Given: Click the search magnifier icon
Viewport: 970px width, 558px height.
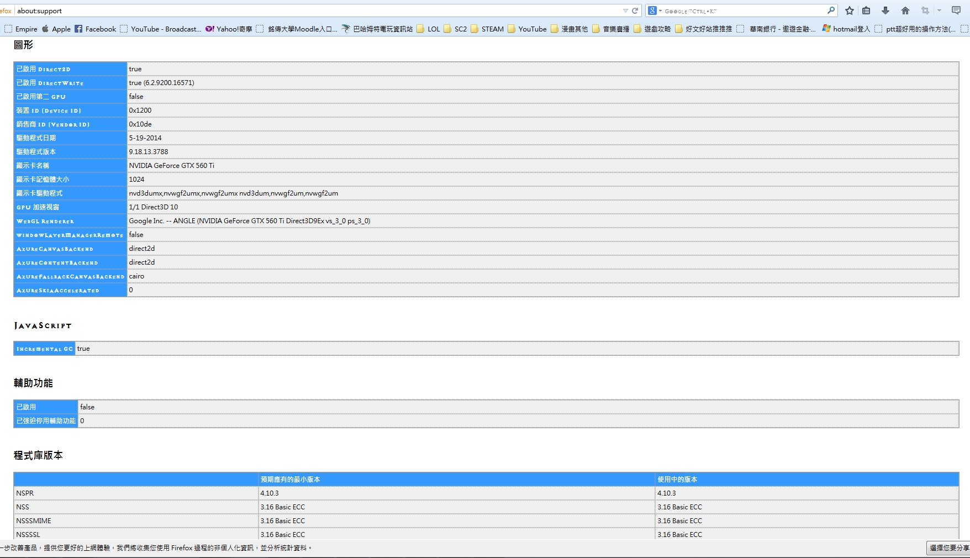Looking at the screenshot, I should coord(831,10).
